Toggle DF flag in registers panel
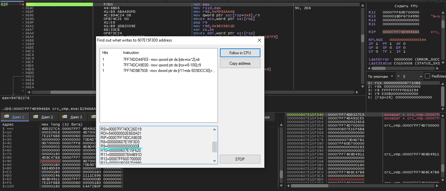446x191 pixels. click(x=401, y=47)
